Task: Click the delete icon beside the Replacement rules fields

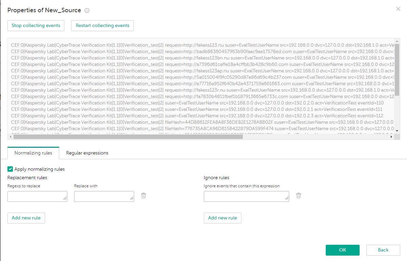Action: click(x=143, y=195)
